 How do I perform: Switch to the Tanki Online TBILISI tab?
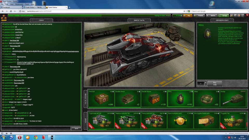[x=34, y=8]
